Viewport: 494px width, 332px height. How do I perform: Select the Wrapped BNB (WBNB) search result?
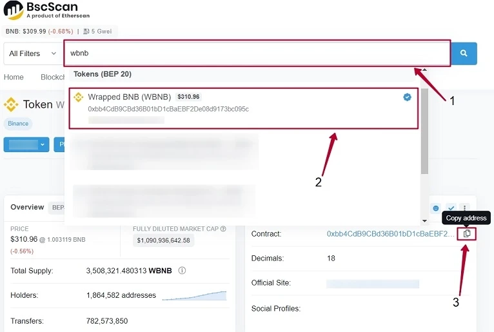[244, 108]
